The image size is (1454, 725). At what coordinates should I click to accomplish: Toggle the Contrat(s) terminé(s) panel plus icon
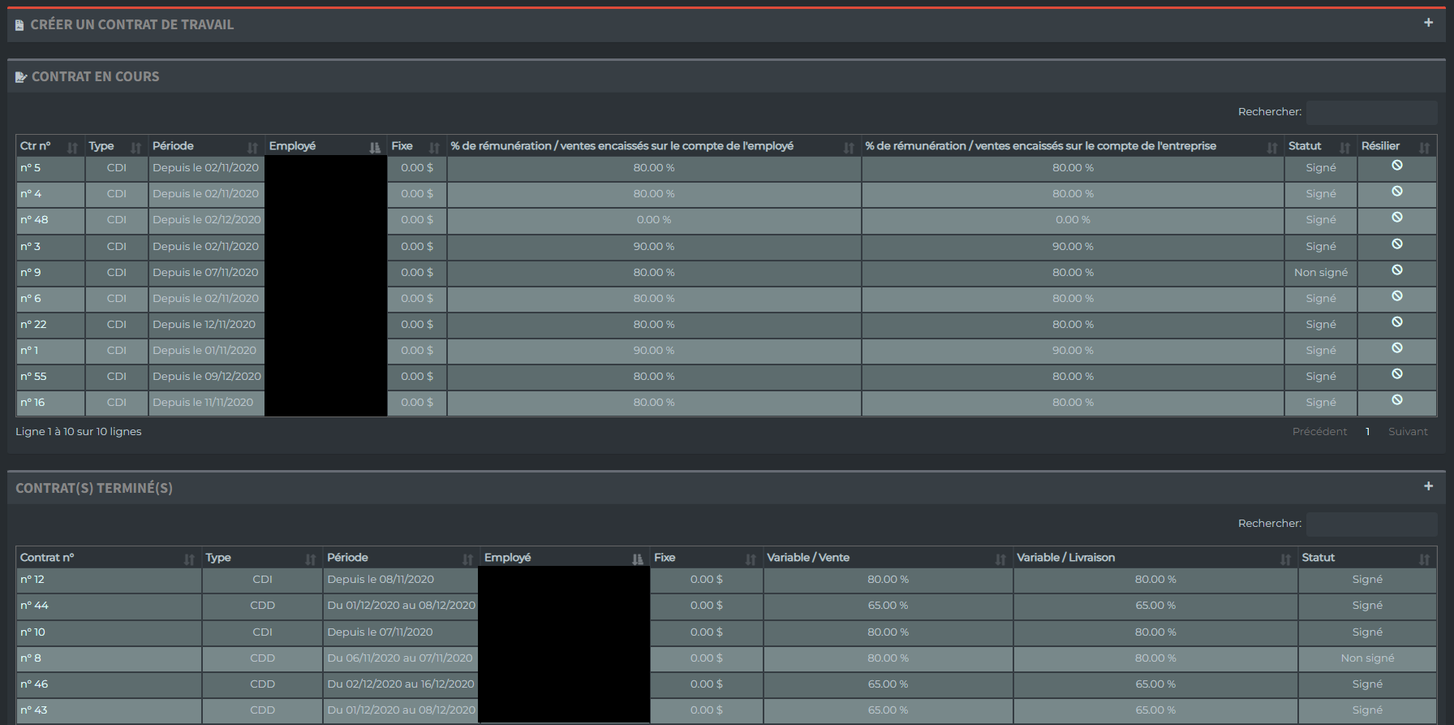(x=1429, y=486)
